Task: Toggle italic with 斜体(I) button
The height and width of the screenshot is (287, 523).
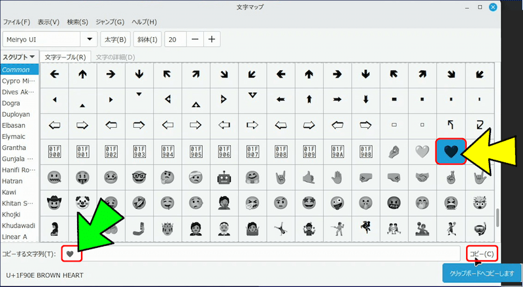Action: point(147,39)
